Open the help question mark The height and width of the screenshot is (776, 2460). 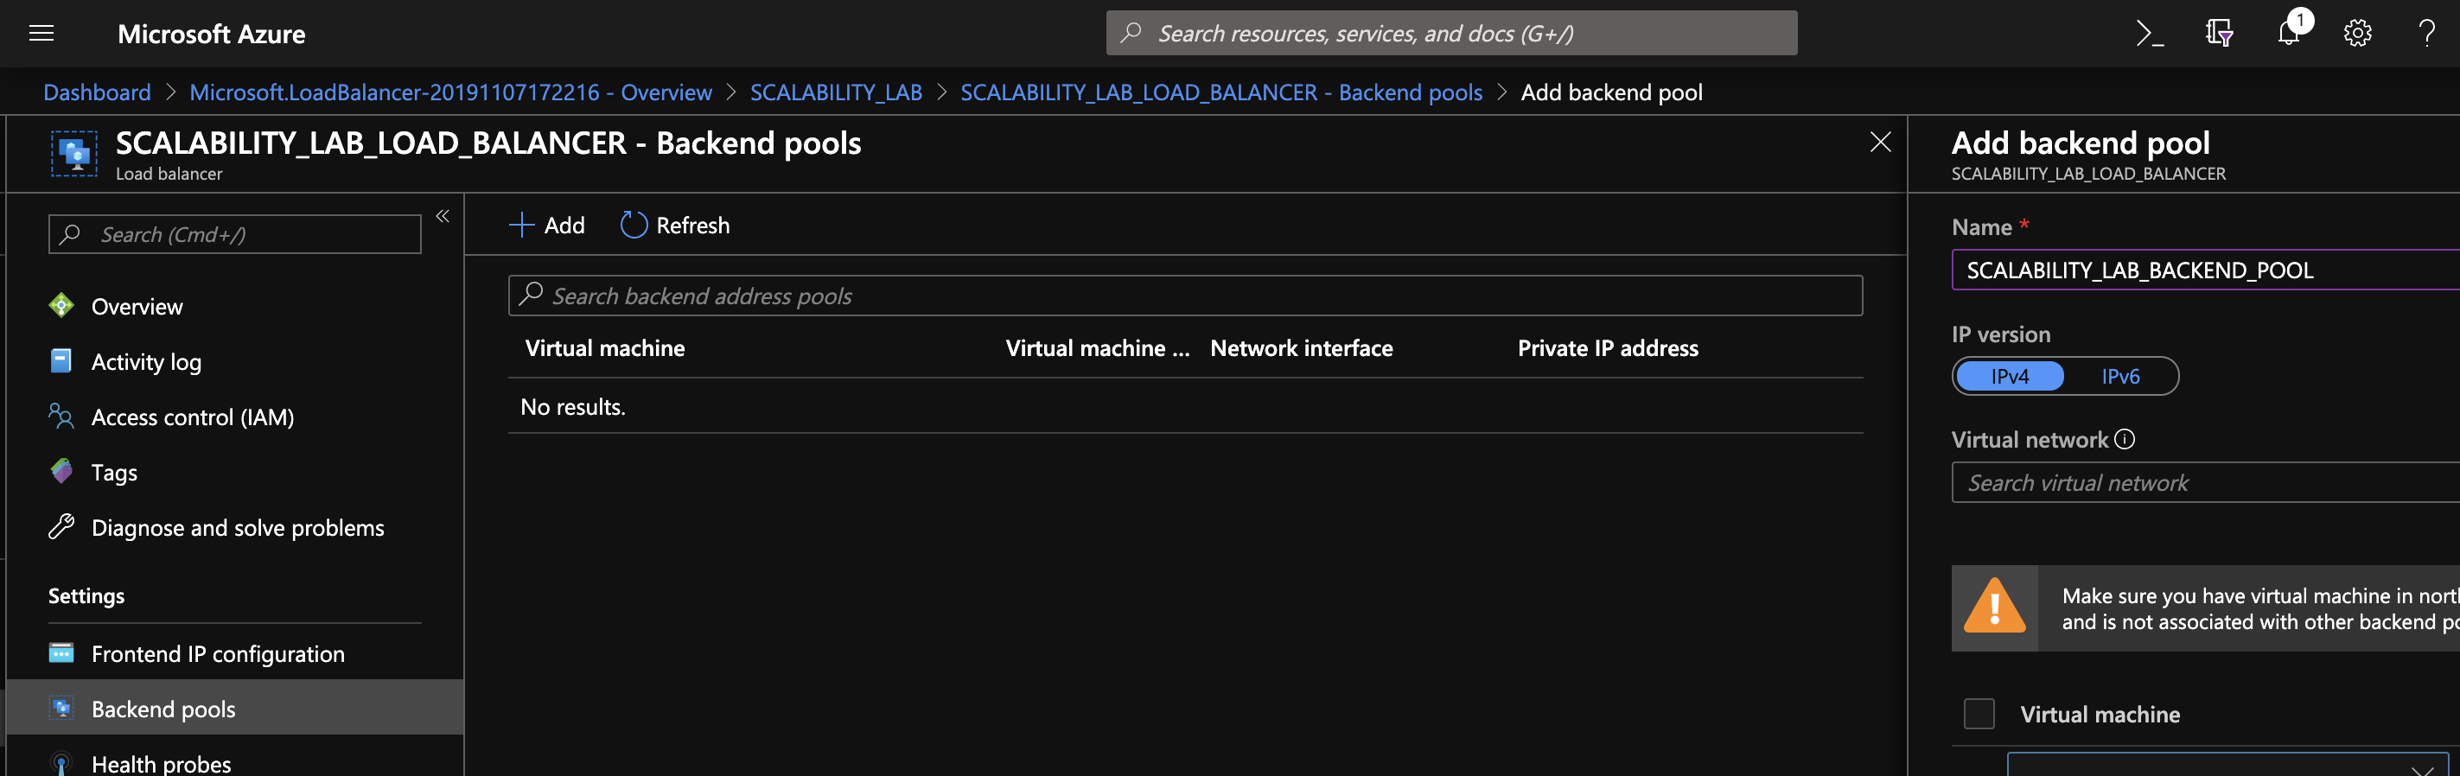[x=2426, y=34]
